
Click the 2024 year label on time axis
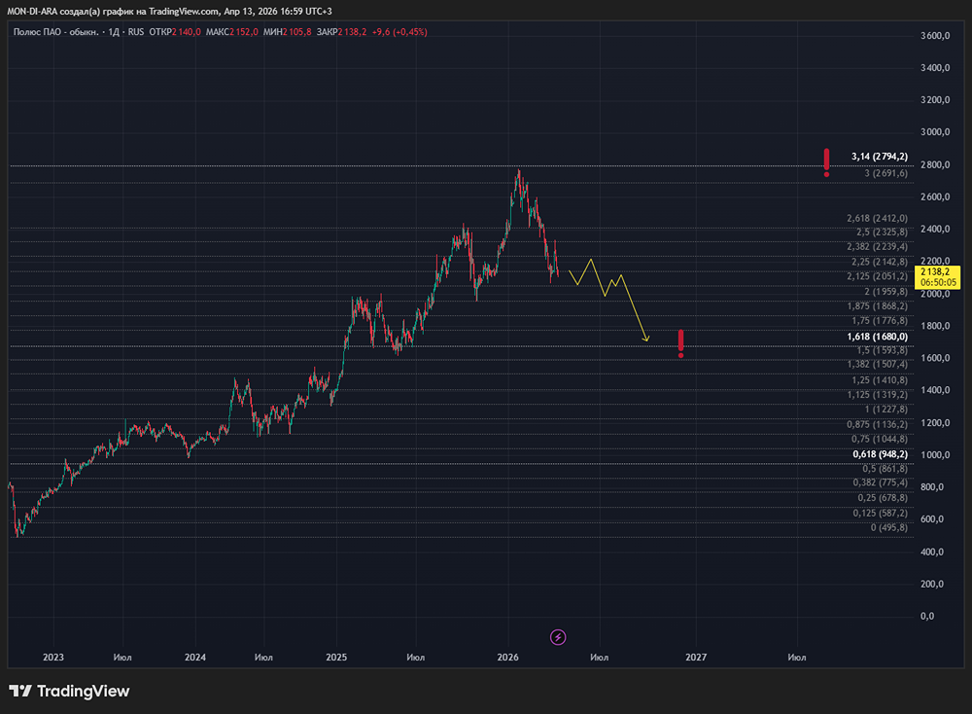[195, 657]
